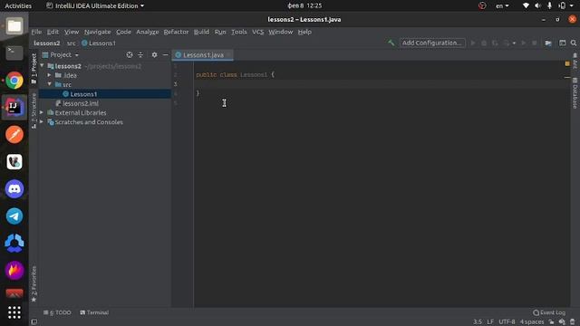
Task: Click lessons2 breadcrumb in navigation bar
Action: (46, 43)
